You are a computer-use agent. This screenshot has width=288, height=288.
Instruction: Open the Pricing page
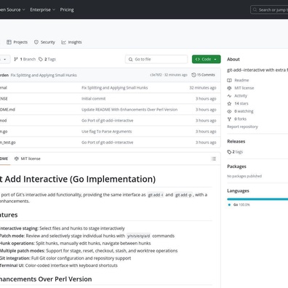pos(67,9)
